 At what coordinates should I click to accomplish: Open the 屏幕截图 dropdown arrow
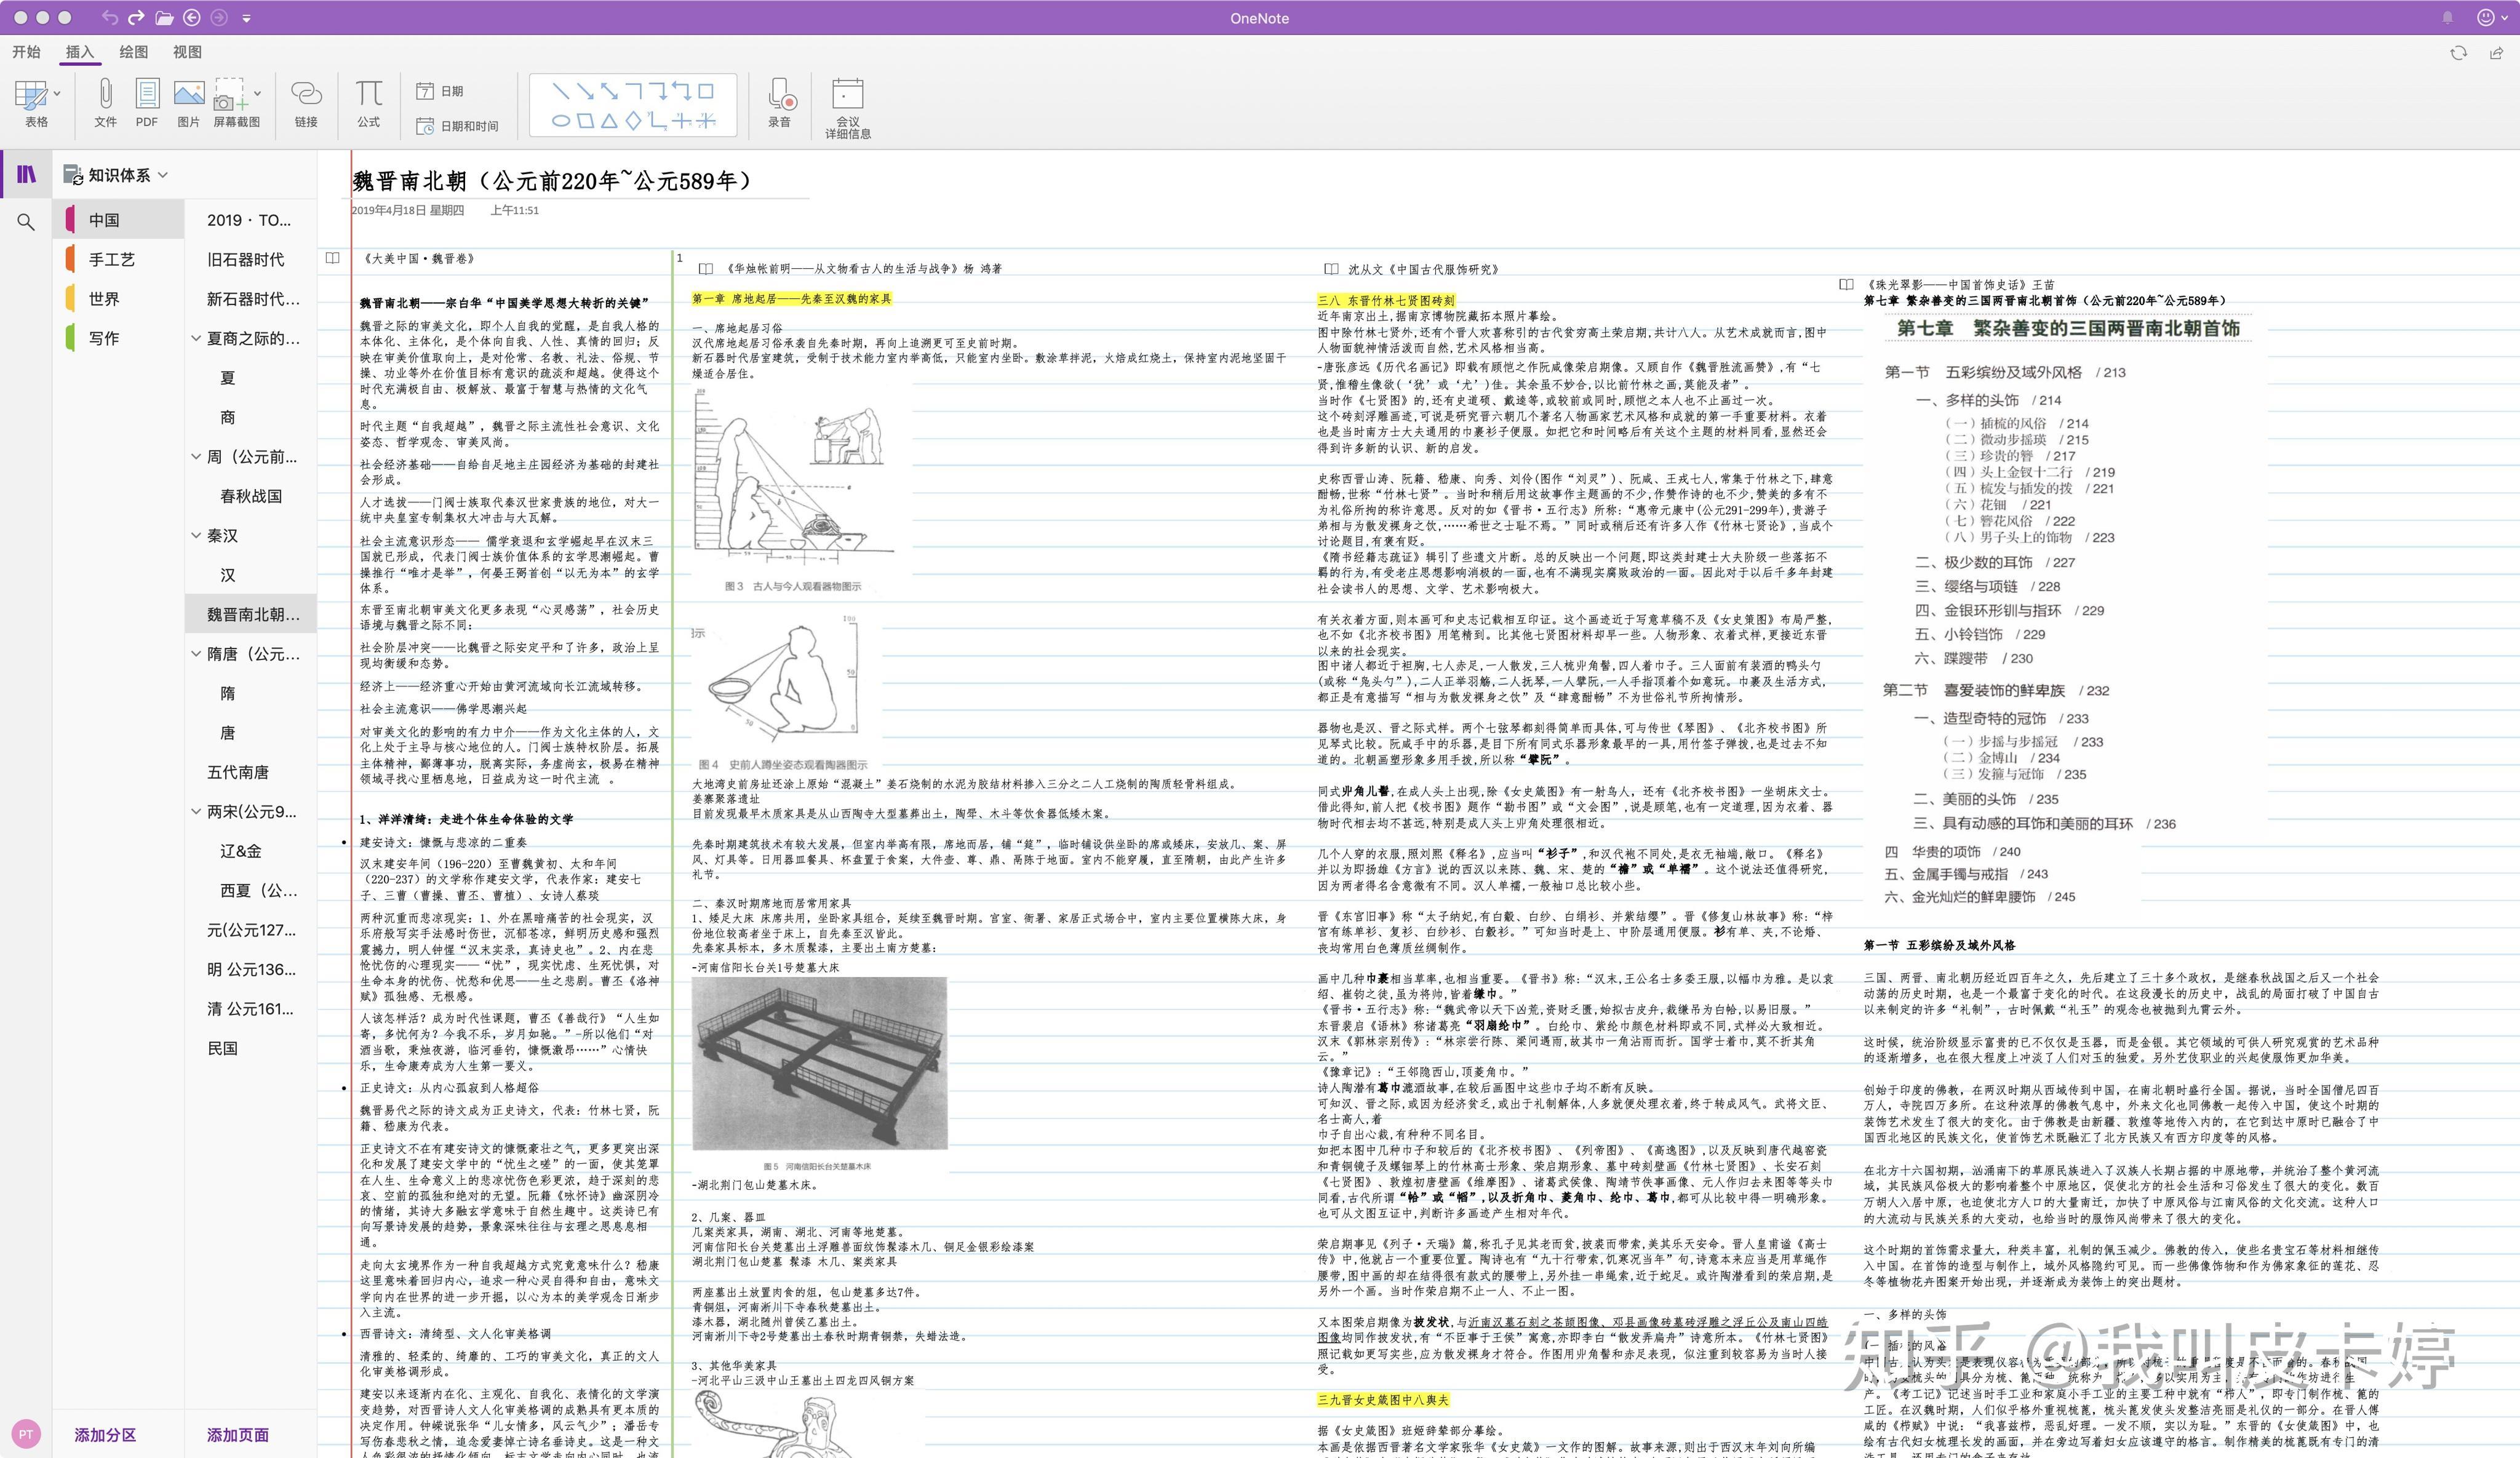pyautogui.click(x=257, y=94)
